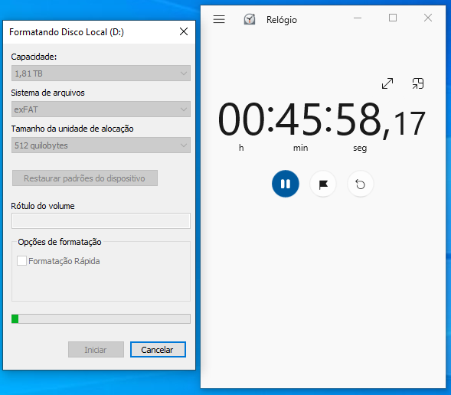Image resolution: width=451 pixels, height=395 pixels.
Task: Reset the stopwatch with the circular arrow
Action: 360,184
